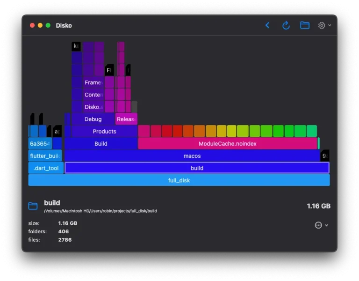Select the black 'ke' block at top

click(x=76, y=46)
